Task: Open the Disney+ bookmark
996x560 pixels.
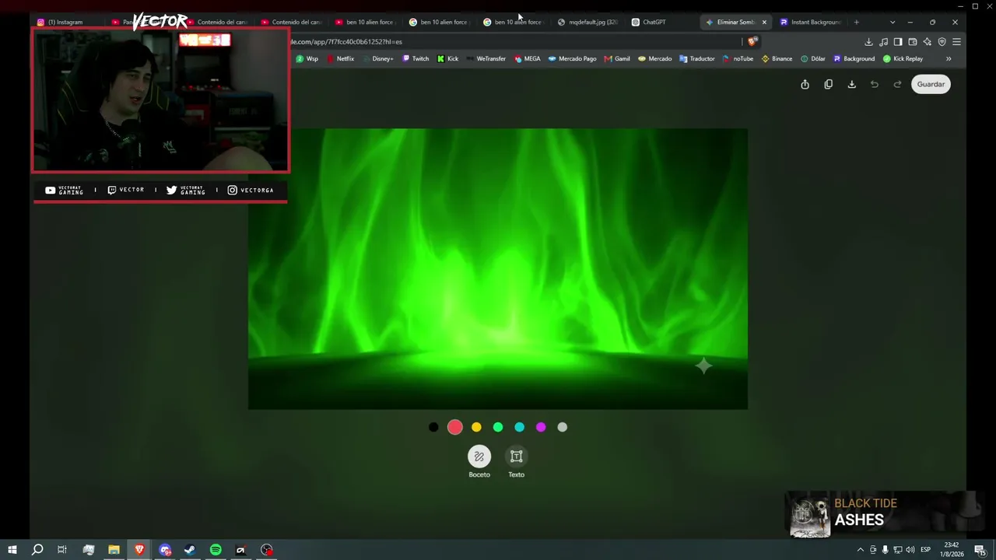Action: [x=377, y=58]
